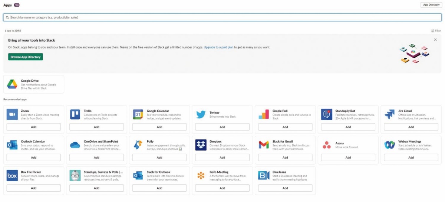Focus the app search input field
445x202 pixels.
(x=222, y=17)
